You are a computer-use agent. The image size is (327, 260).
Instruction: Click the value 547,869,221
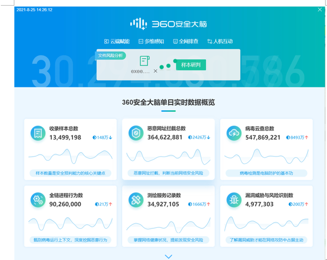click(263, 137)
